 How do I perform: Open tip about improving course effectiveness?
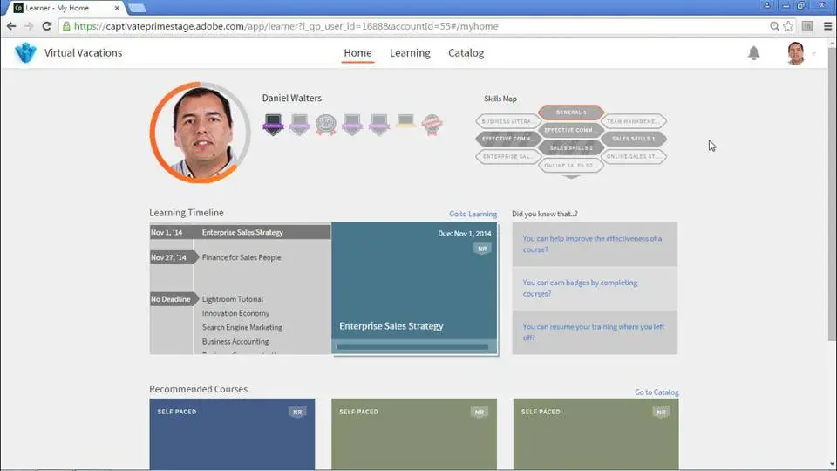pyautogui.click(x=595, y=244)
